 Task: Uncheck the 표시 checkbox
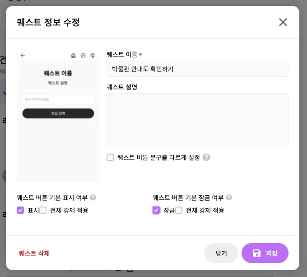coord(20,210)
